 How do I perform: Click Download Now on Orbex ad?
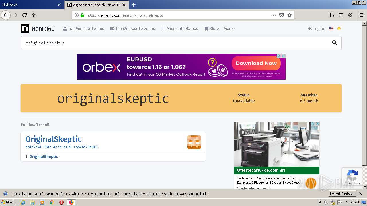(x=256, y=63)
